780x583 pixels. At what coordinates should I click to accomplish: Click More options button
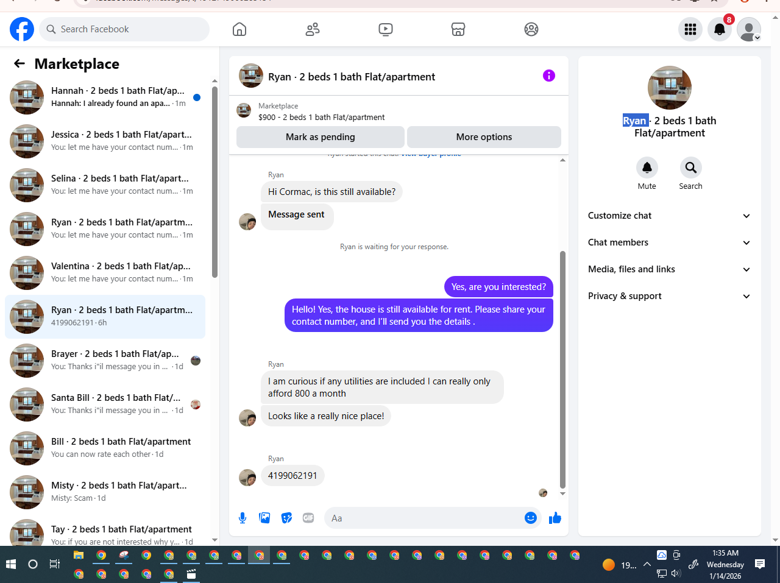484,137
